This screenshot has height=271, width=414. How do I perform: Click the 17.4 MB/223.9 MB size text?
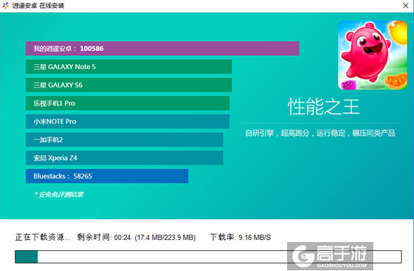click(165, 237)
